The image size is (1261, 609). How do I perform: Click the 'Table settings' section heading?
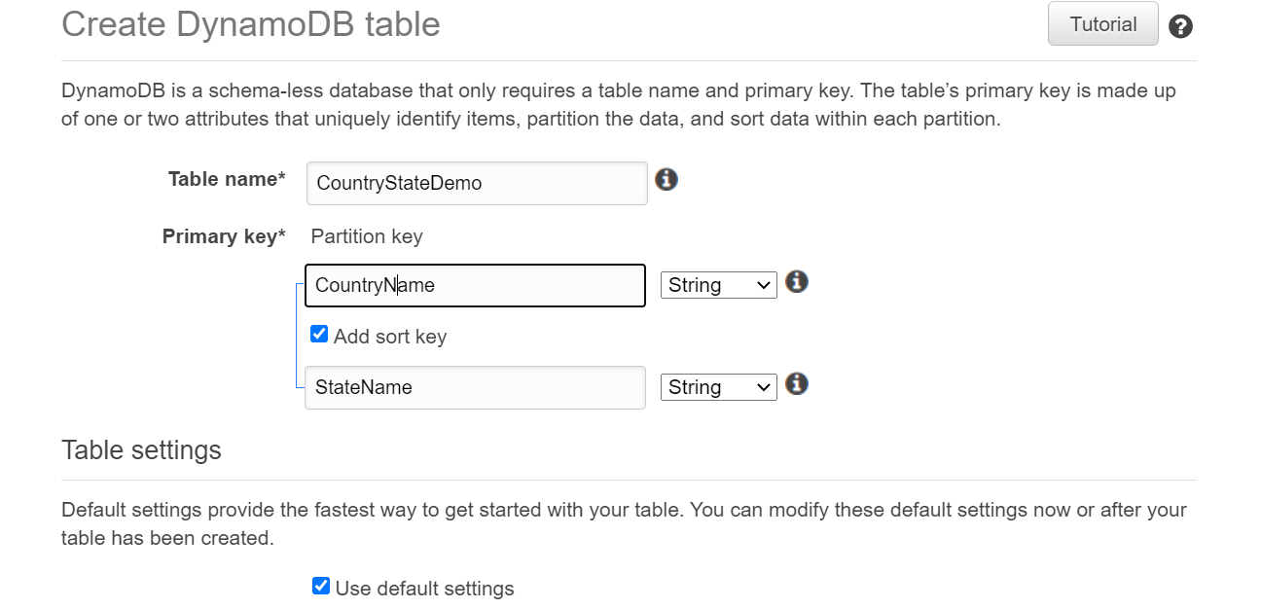point(141,450)
